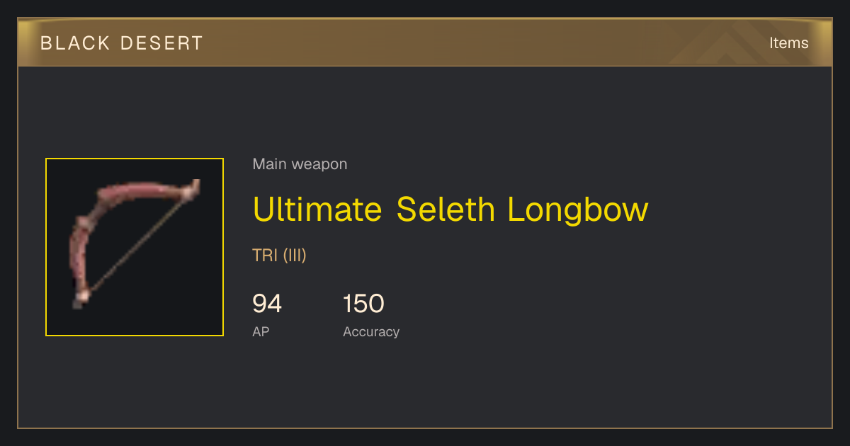
Task: Select the Main weapon category label
Action: click(x=300, y=164)
